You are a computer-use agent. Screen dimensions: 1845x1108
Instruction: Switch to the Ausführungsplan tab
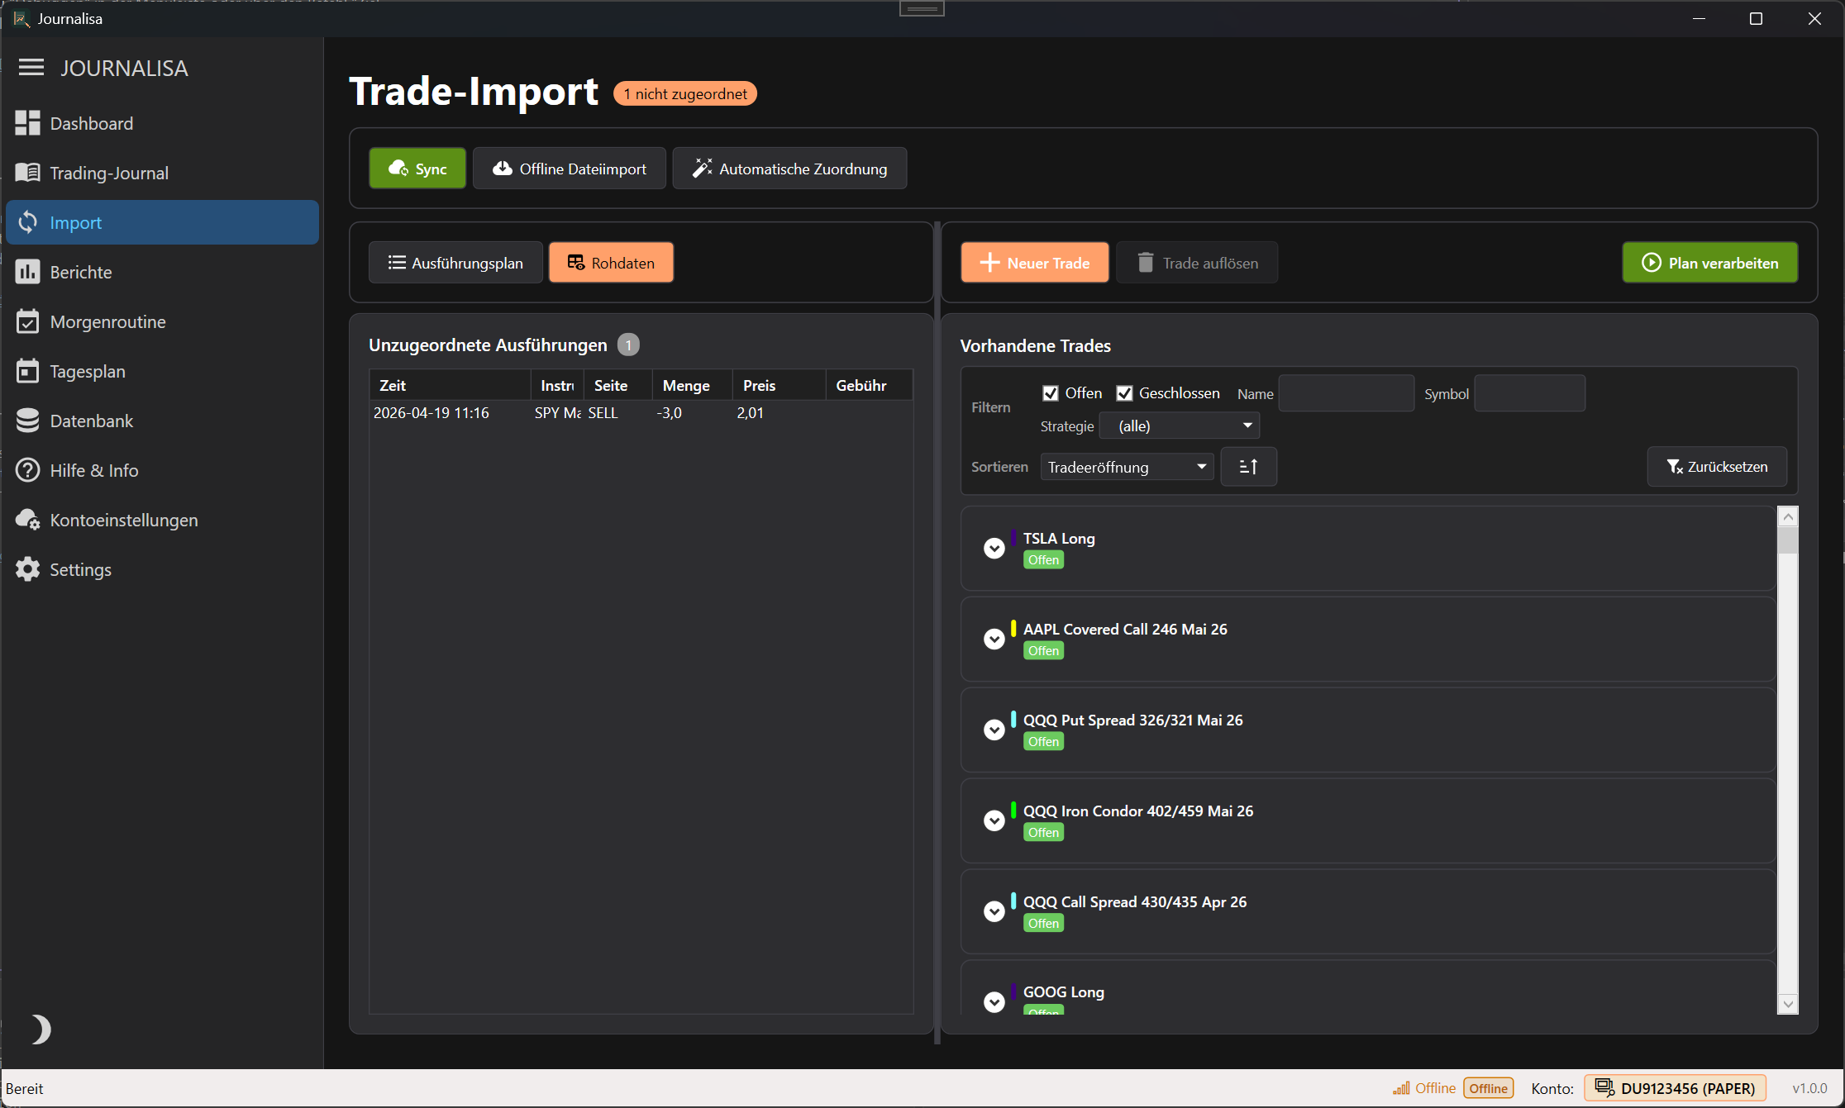455,262
